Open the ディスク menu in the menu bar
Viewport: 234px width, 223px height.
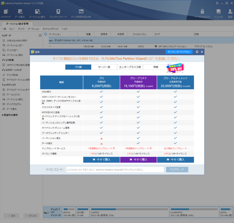pos(21,29)
